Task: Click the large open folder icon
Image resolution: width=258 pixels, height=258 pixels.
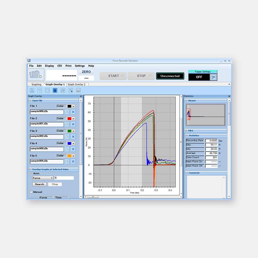Action: (x=36, y=75)
